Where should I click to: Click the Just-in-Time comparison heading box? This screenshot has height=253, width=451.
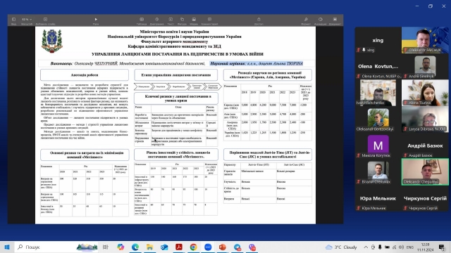(268, 155)
